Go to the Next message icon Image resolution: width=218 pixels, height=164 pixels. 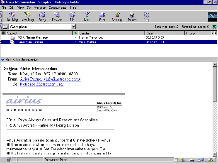point(87,17)
